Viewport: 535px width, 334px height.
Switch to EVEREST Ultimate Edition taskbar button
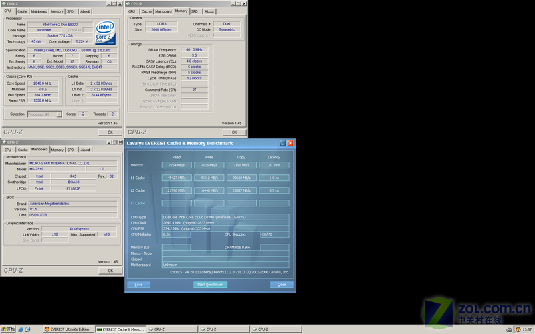pos(68,329)
